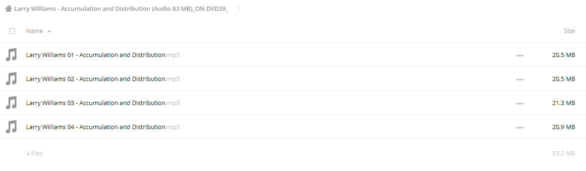Image resolution: width=586 pixels, height=171 pixels.
Task: Open the Larry Williams folder breadcrumb
Action: [121, 8]
